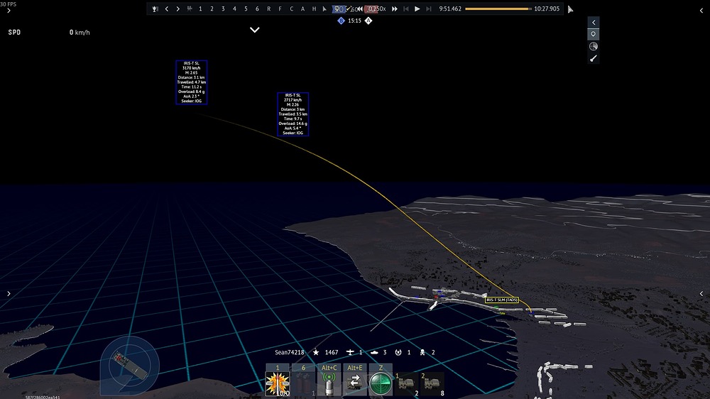Screen dimensions: 710x399
Task: Skip to previous replay marker
Action: coord(406,9)
